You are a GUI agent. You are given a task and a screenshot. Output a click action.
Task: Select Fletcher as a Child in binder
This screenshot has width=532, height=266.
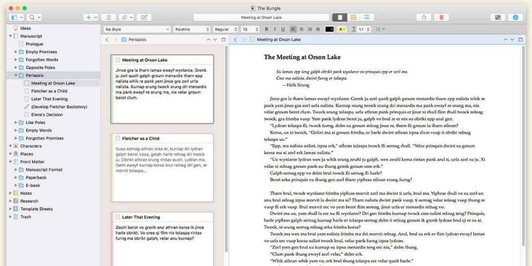[x=49, y=91]
